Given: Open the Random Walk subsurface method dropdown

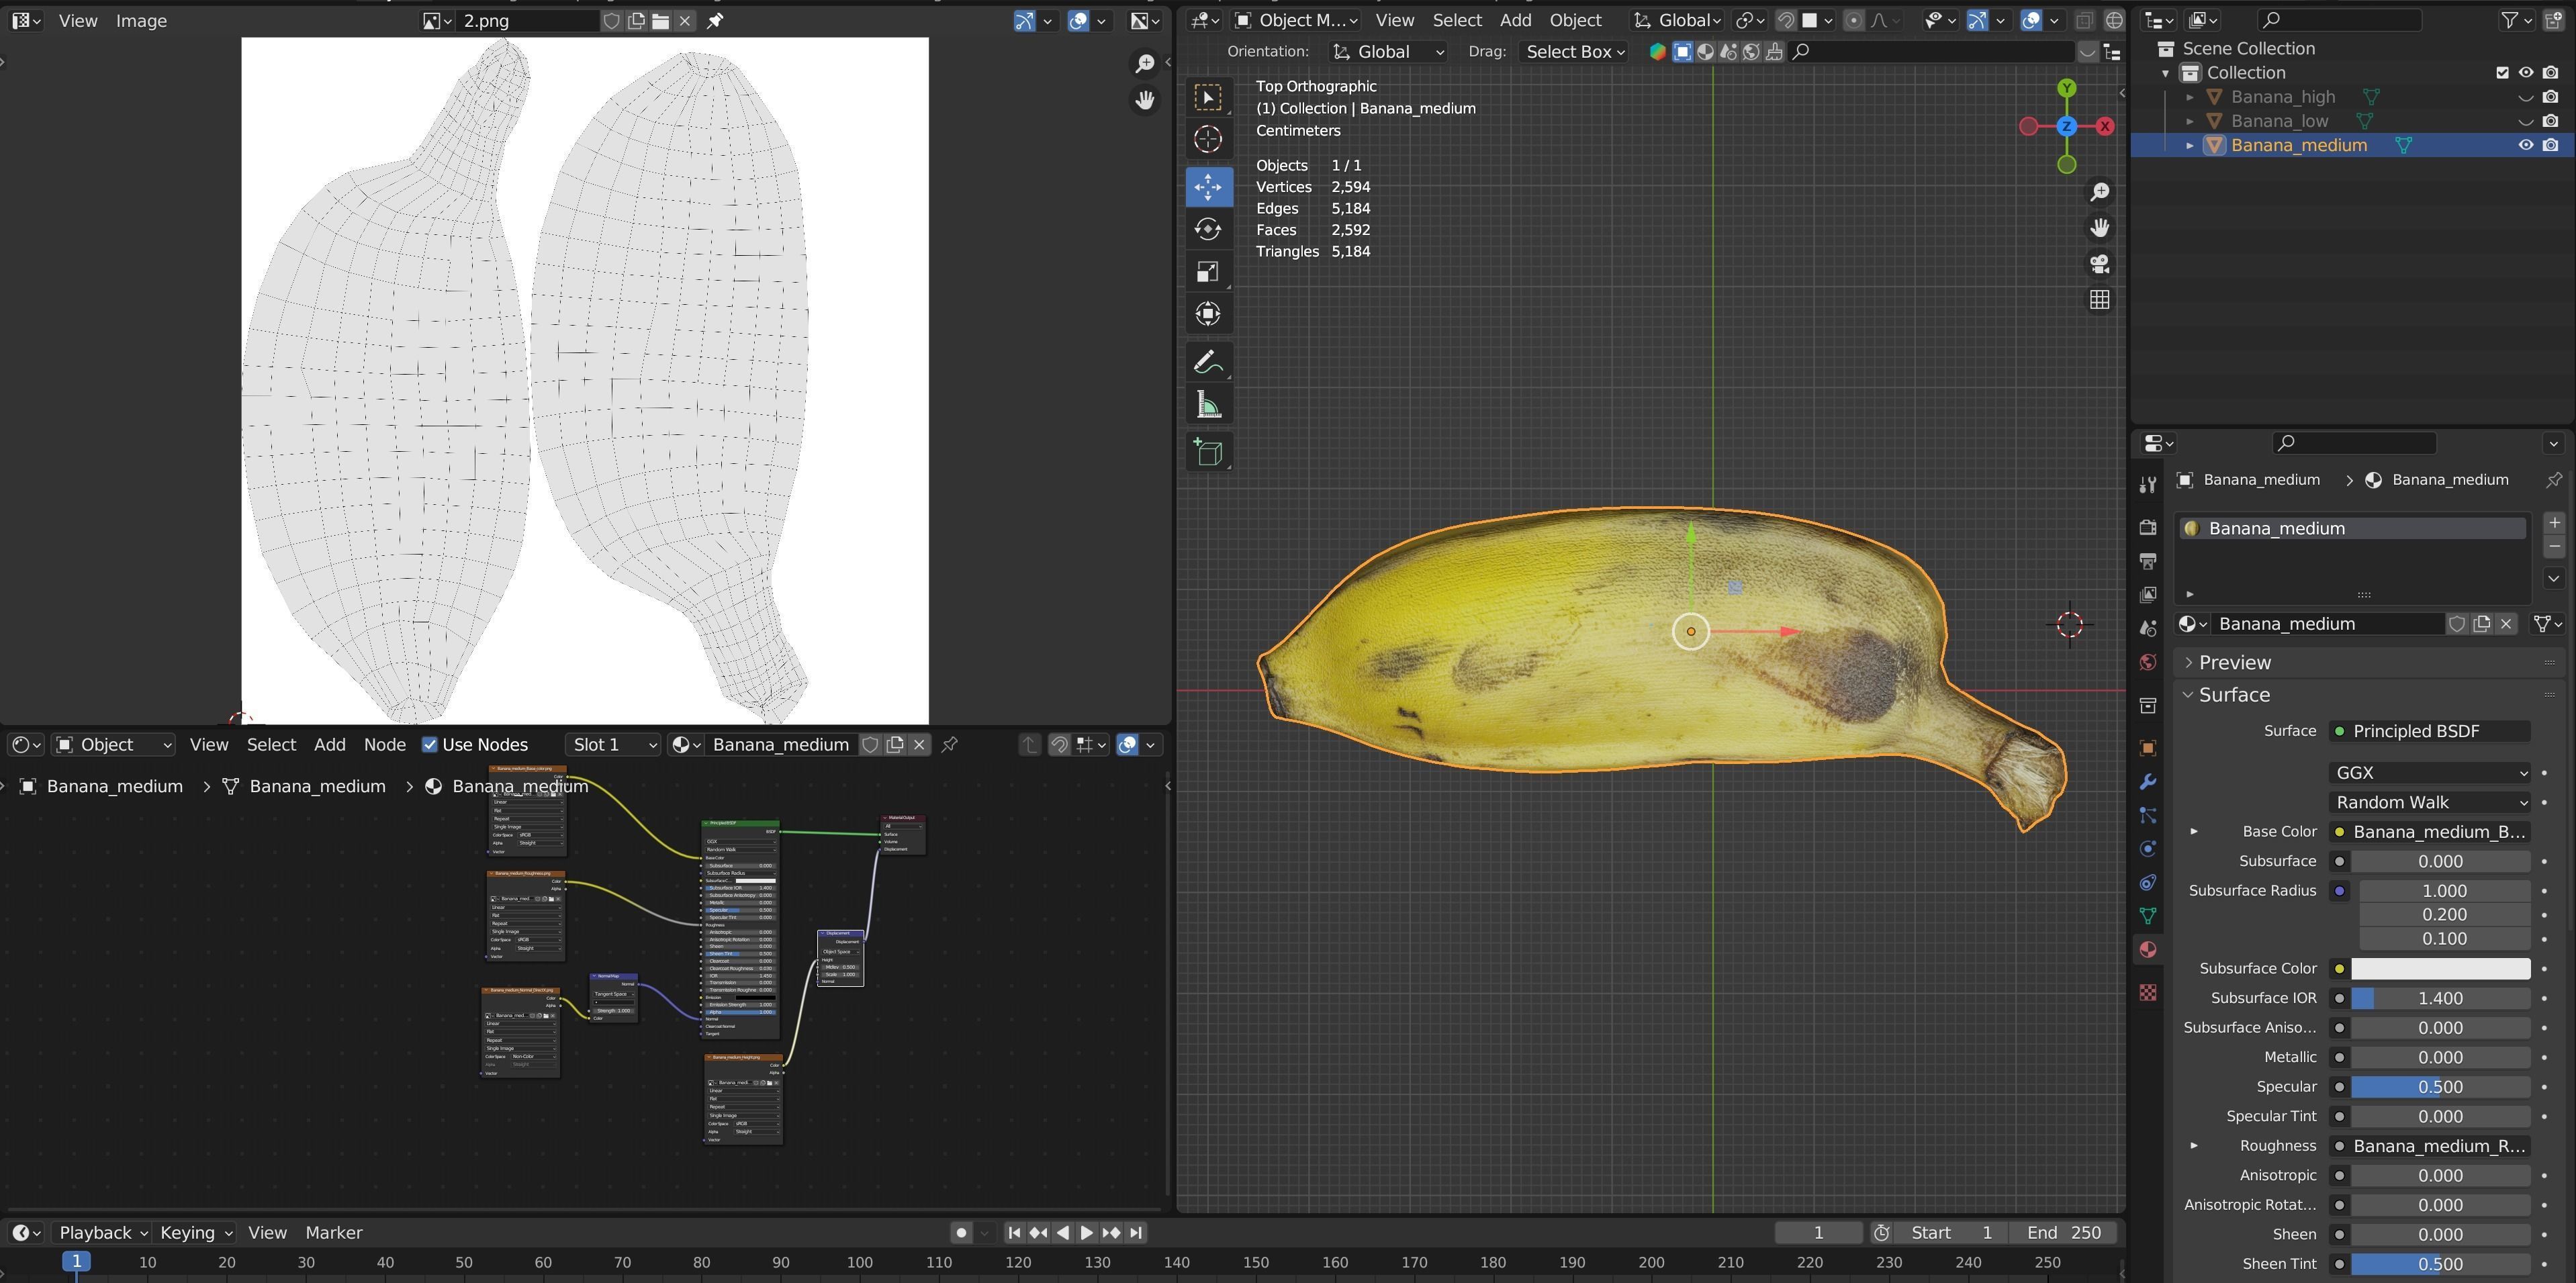Looking at the screenshot, I should [2429, 802].
